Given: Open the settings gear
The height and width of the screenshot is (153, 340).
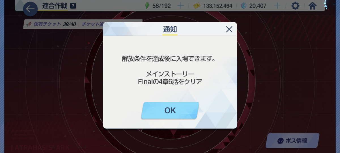Looking at the screenshot, I should coord(296,6).
